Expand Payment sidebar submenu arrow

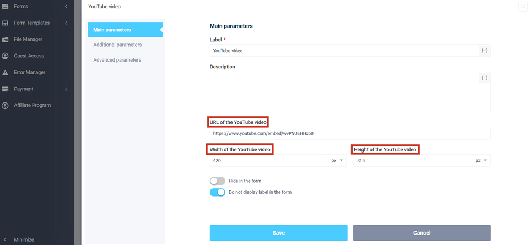point(66,89)
